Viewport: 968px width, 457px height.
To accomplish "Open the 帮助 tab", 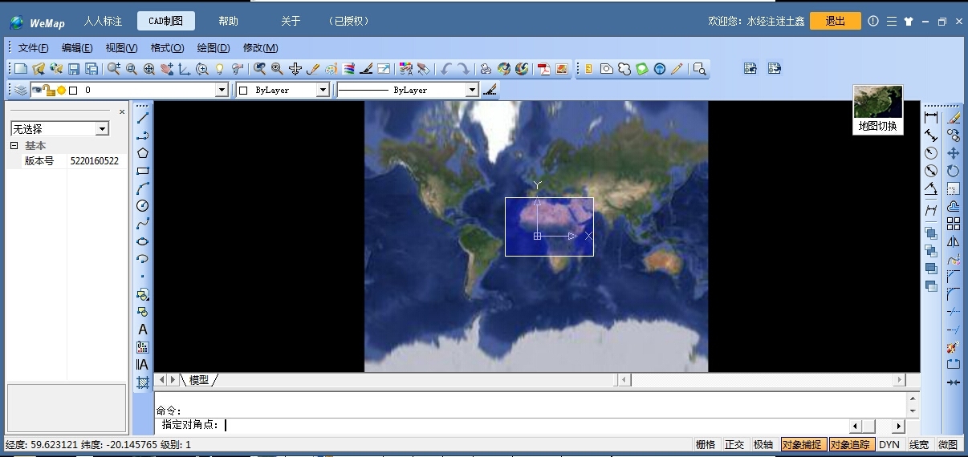I will pos(229,21).
